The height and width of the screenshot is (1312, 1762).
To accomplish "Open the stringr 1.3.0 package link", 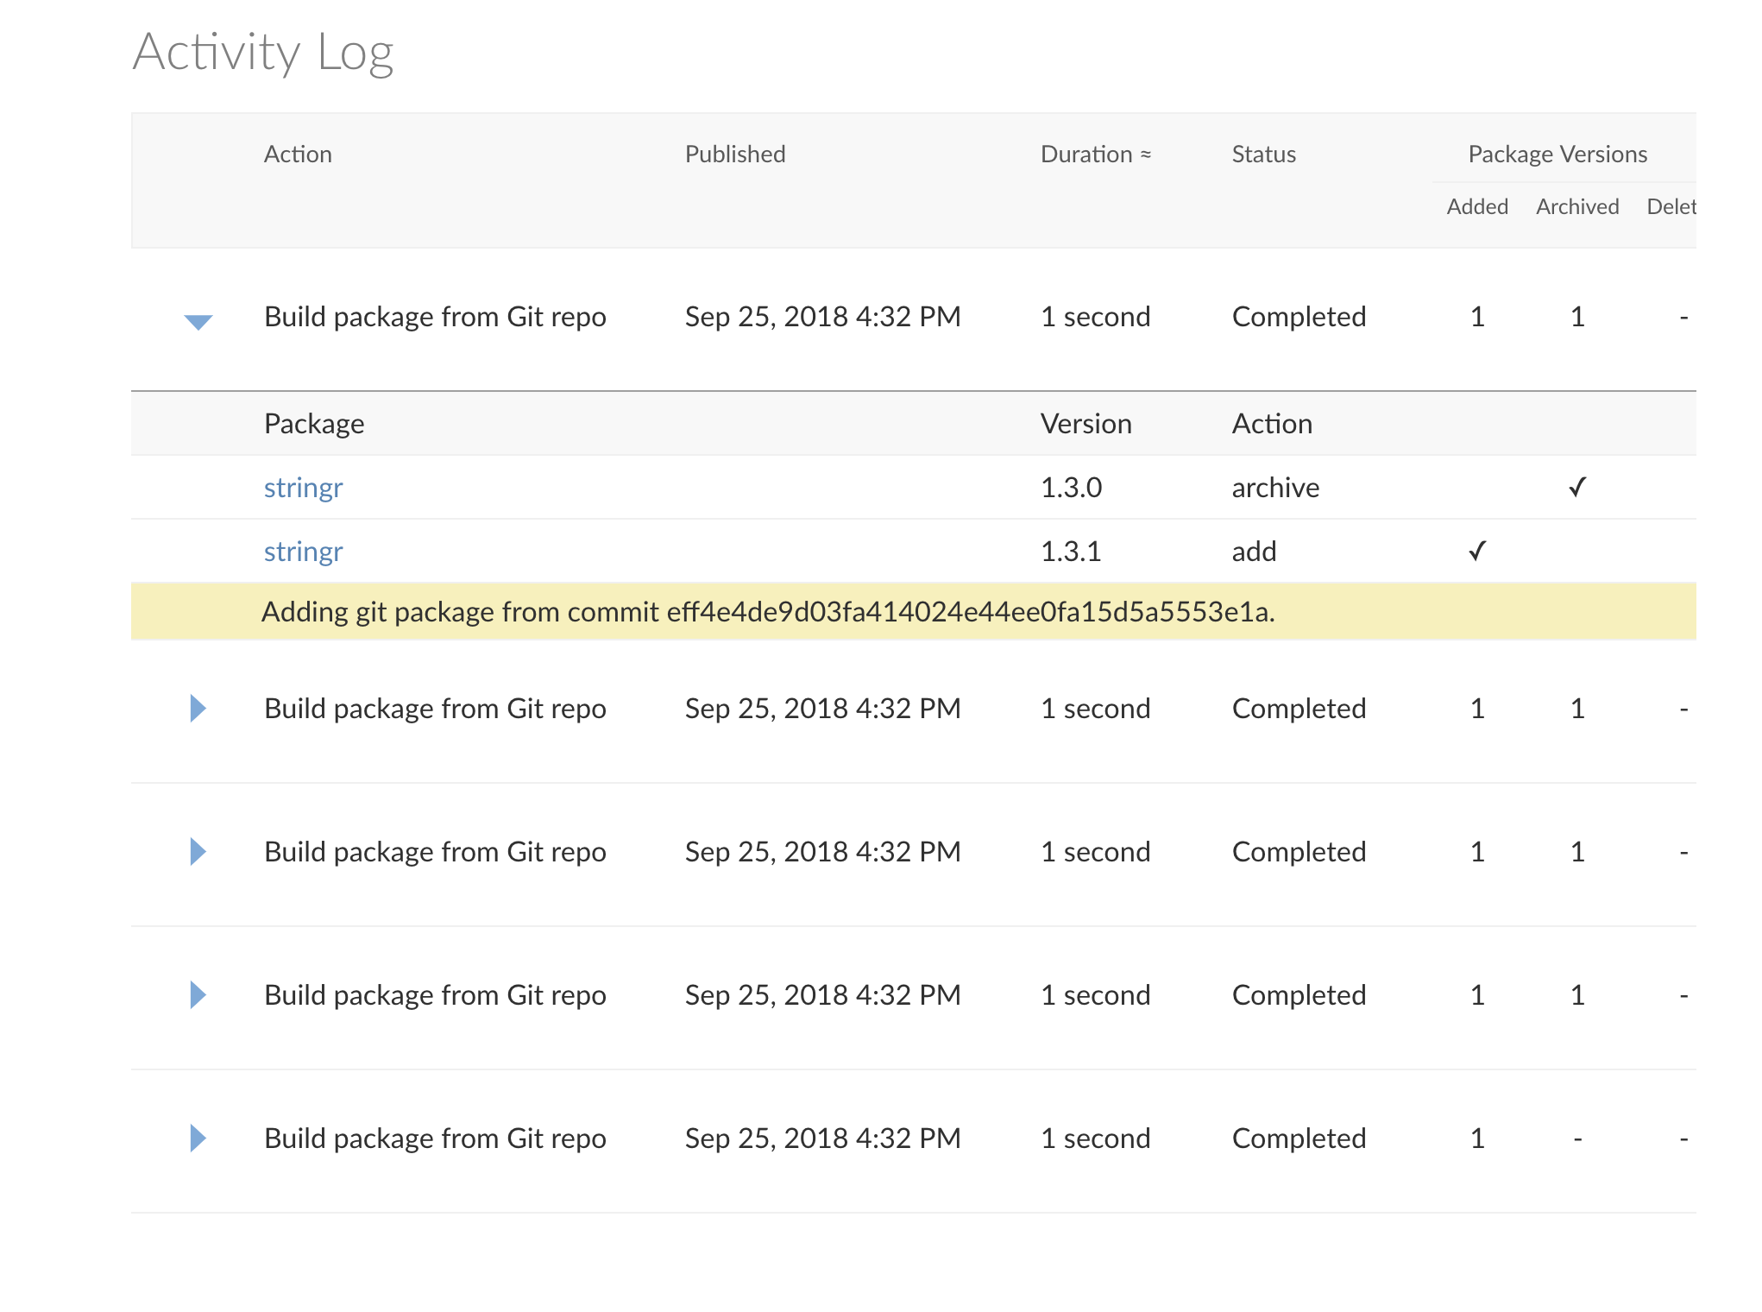I will [x=303, y=488].
